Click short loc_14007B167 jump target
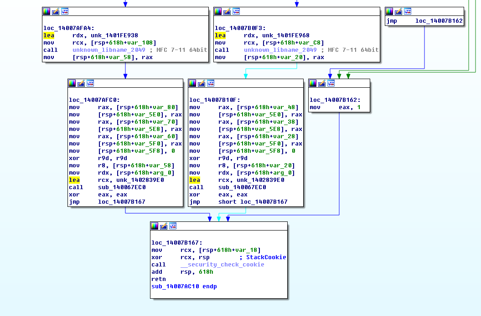 click(253, 202)
